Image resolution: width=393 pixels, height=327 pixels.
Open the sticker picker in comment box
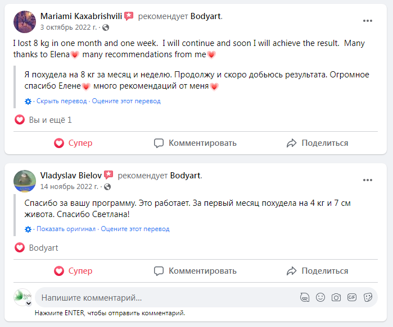point(368,297)
